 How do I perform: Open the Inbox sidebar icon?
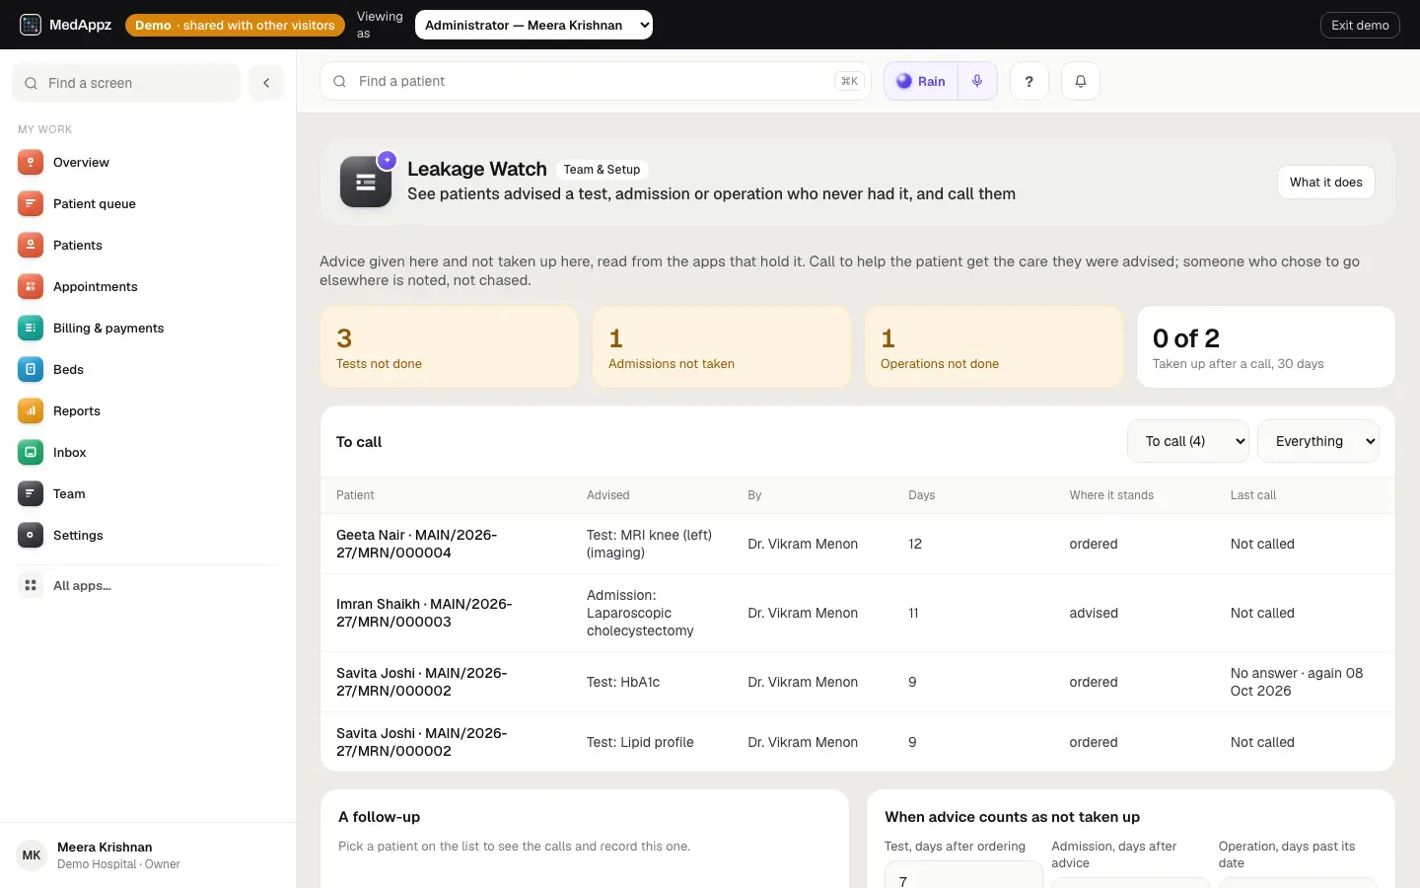click(x=31, y=453)
